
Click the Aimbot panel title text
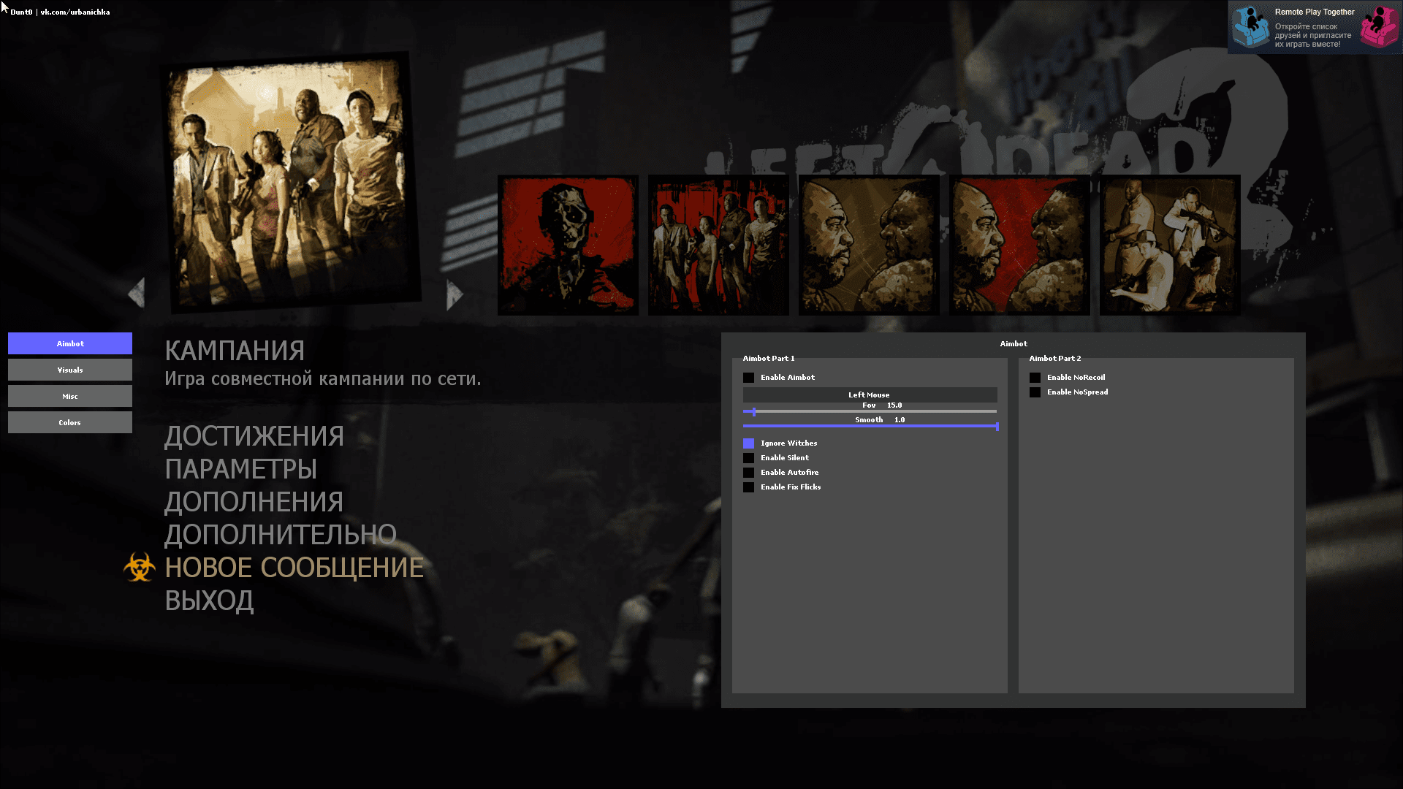click(1014, 343)
